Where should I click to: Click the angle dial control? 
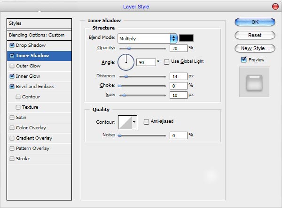pyautogui.click(x=126, y=61)
